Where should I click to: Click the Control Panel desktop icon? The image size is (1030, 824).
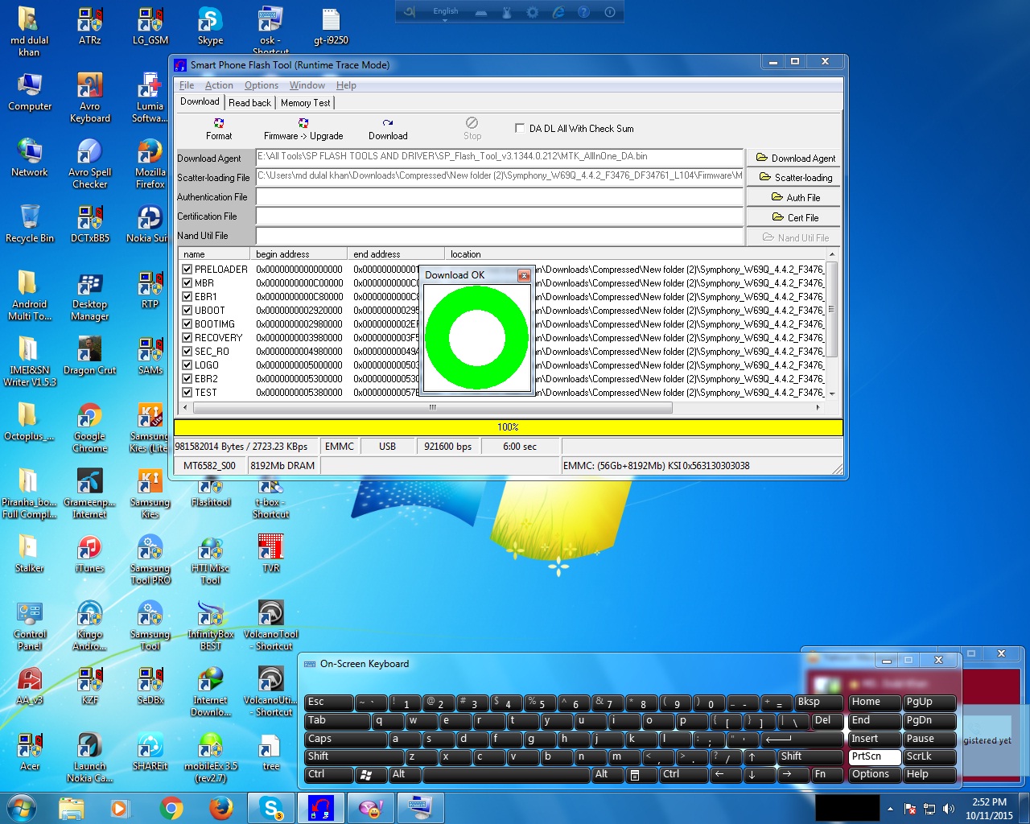pos(30,626)
